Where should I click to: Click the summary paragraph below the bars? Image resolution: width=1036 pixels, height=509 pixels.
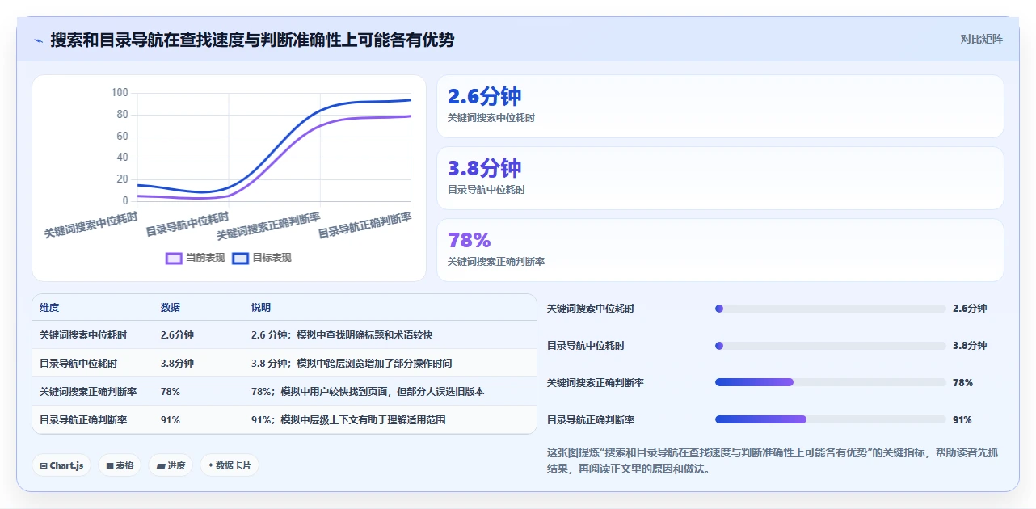774,461
